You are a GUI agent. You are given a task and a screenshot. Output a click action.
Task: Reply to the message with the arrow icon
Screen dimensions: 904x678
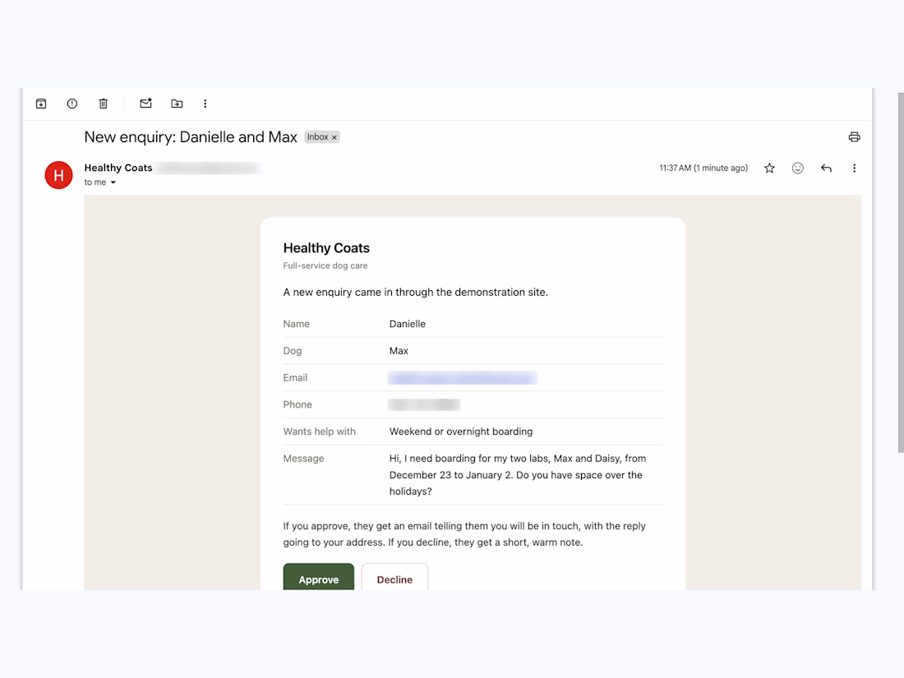(x=826, y=168)
